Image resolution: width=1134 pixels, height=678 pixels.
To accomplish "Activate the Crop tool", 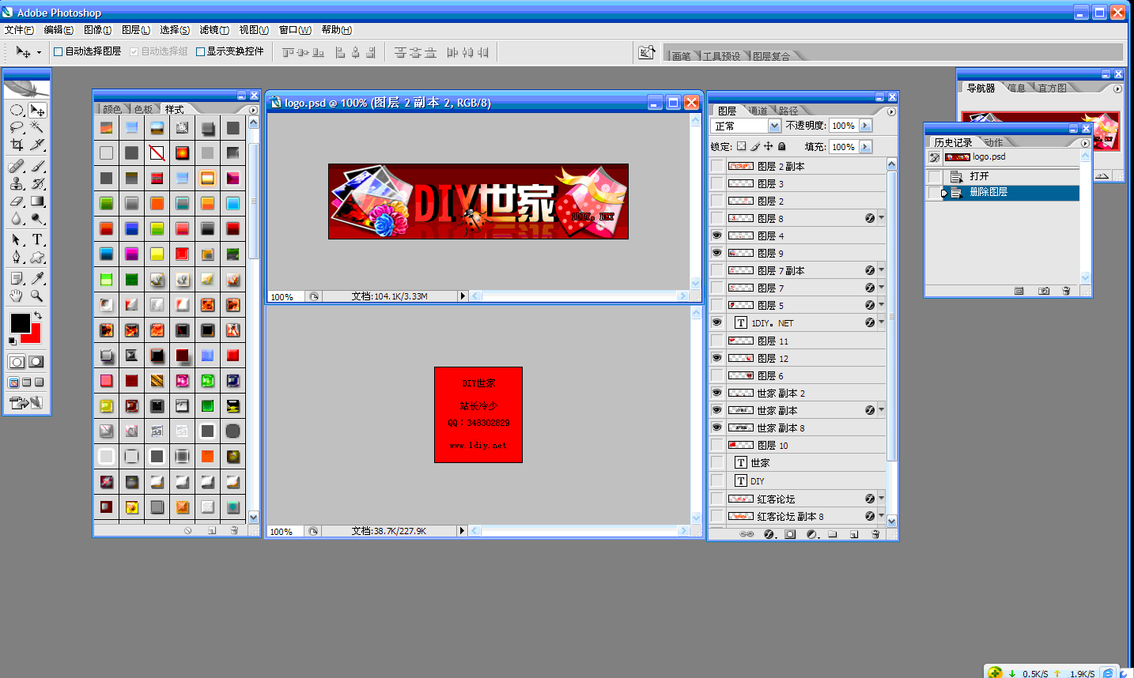I will 16,145.
